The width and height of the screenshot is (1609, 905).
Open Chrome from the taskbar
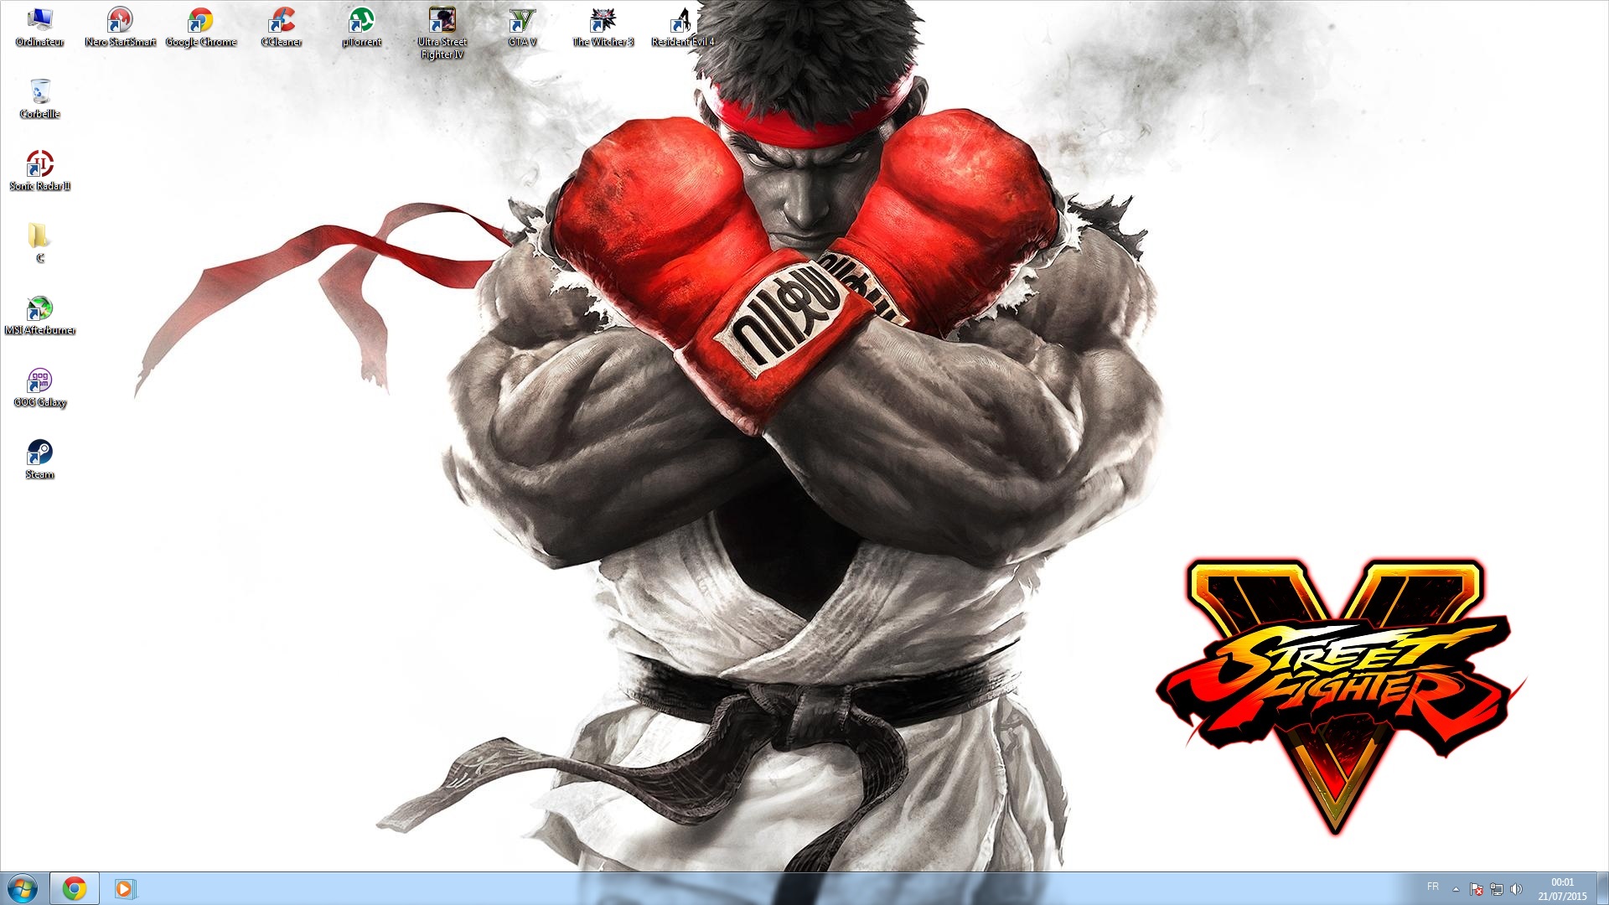pos(75,888)
